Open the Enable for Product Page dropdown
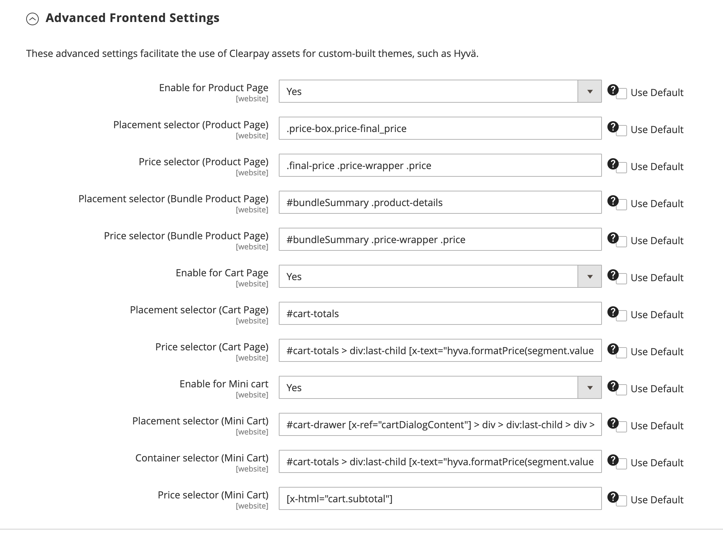723x533 pixels. click(x=589, y=92)
